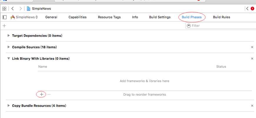Expand the Copy Bundle Resources section

[9, 106]
